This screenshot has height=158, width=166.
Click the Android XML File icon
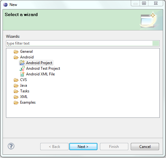pos(22,74)
